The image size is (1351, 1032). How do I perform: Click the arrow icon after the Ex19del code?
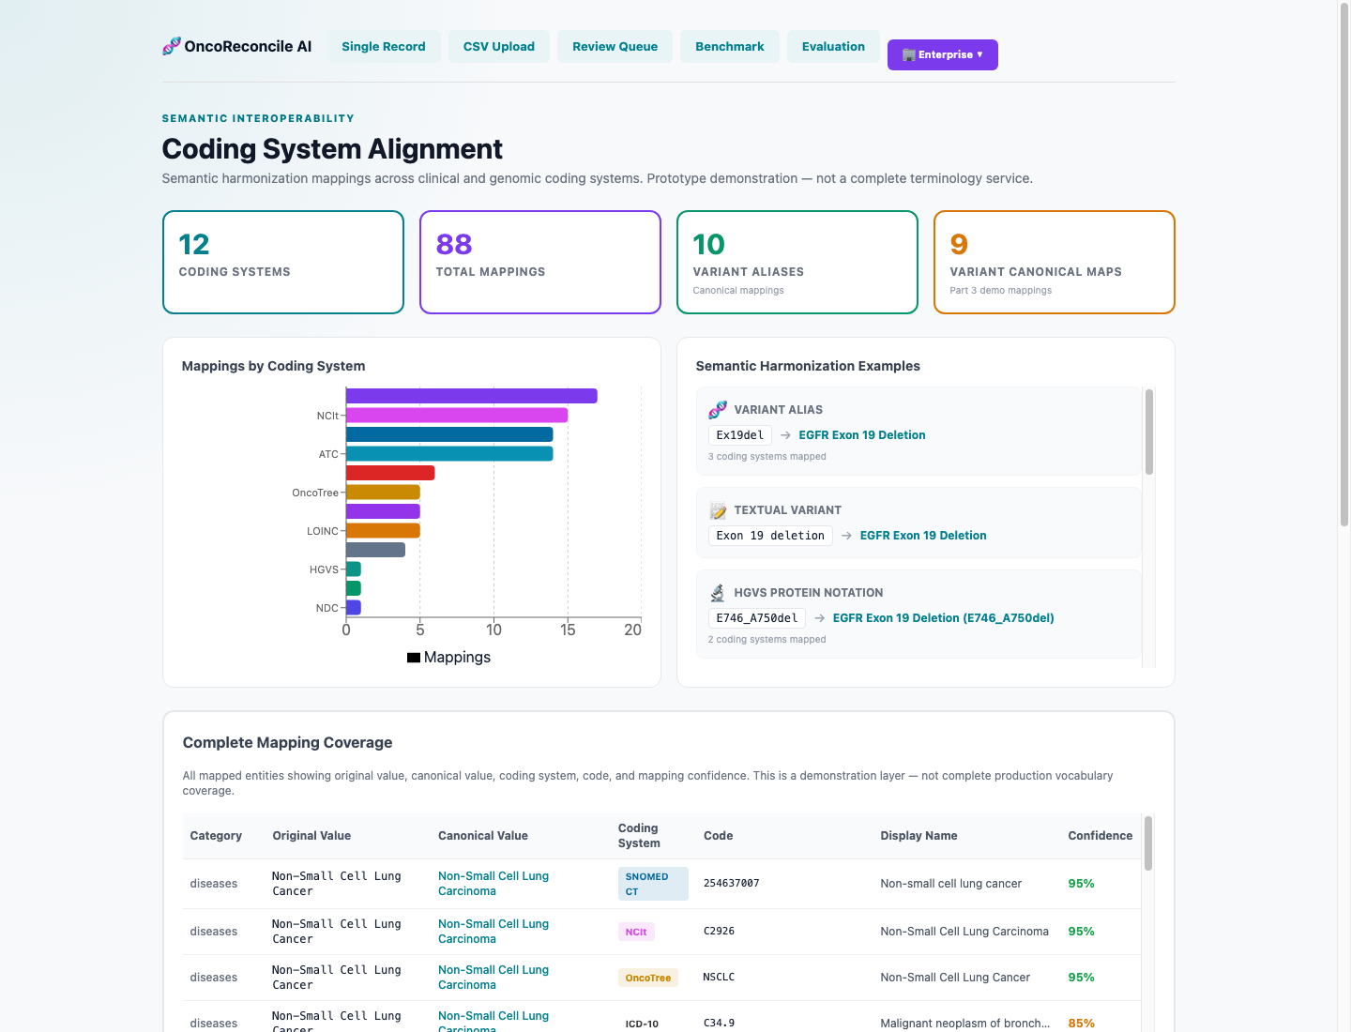pos(785,435)
